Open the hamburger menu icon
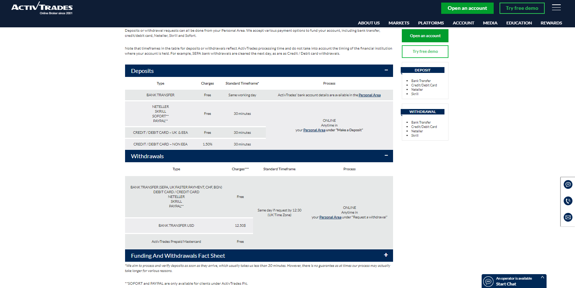Image resolution: width=575 pixels, height=288 pixels. [x=556, y=8]
